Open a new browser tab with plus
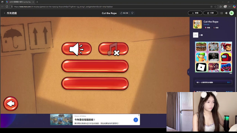 37,2
